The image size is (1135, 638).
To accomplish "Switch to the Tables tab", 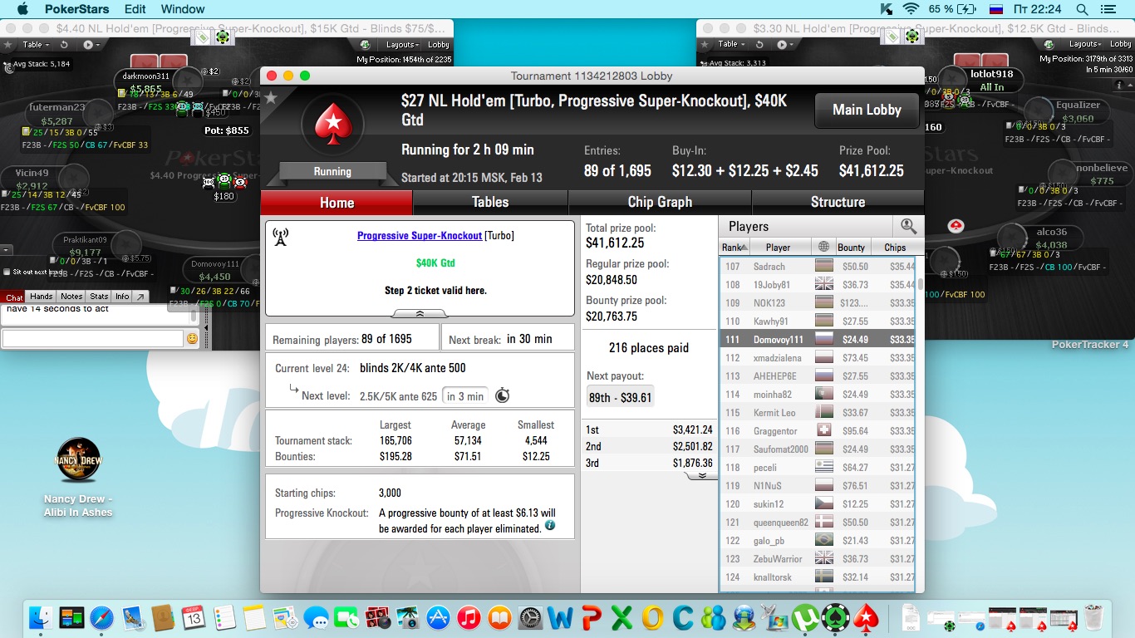I will point(490,202).
